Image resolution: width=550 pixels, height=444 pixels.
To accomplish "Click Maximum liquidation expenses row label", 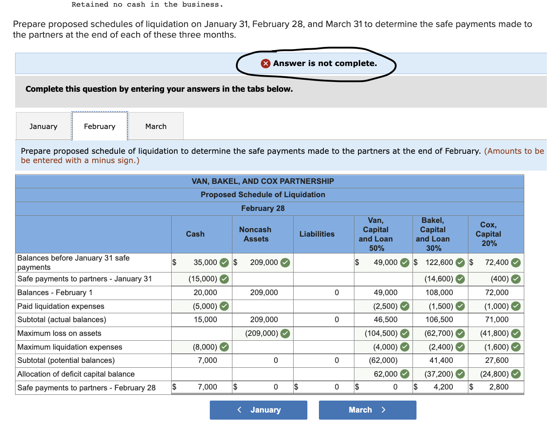I will 70,347.
